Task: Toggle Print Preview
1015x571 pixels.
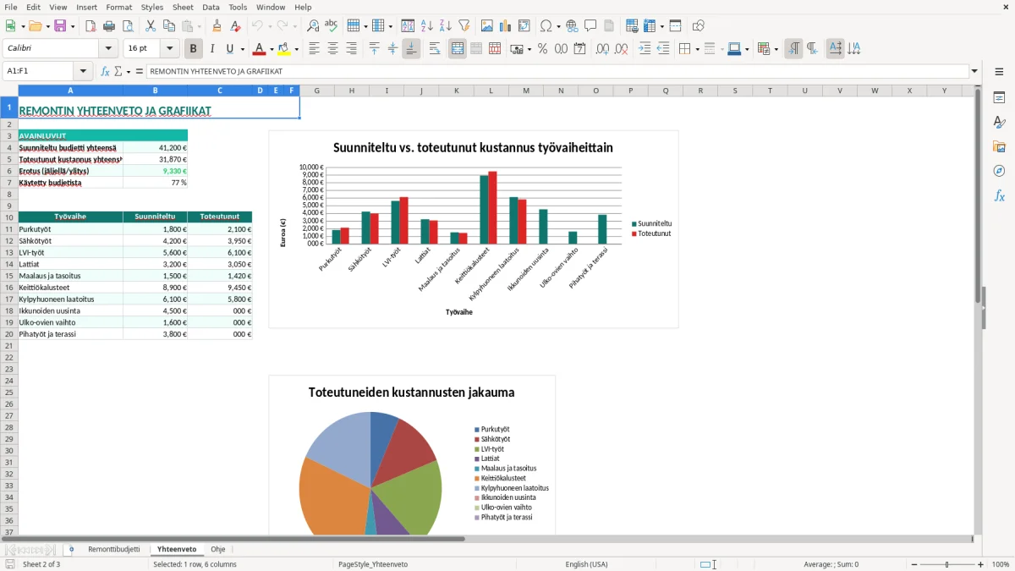Action: coord(128,26)
